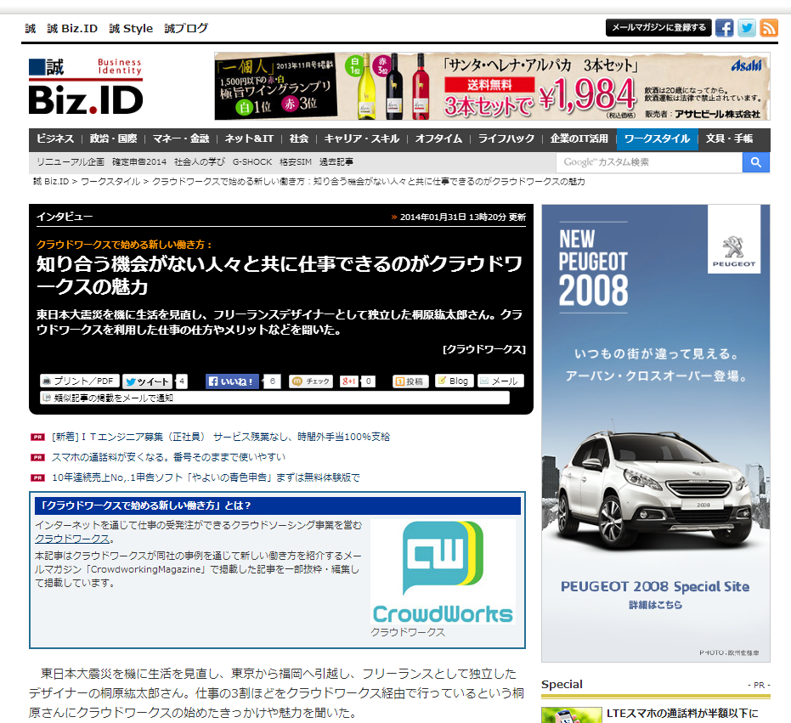Click the blue search magnifier button
791x723 pixels.
click(755, 162)
